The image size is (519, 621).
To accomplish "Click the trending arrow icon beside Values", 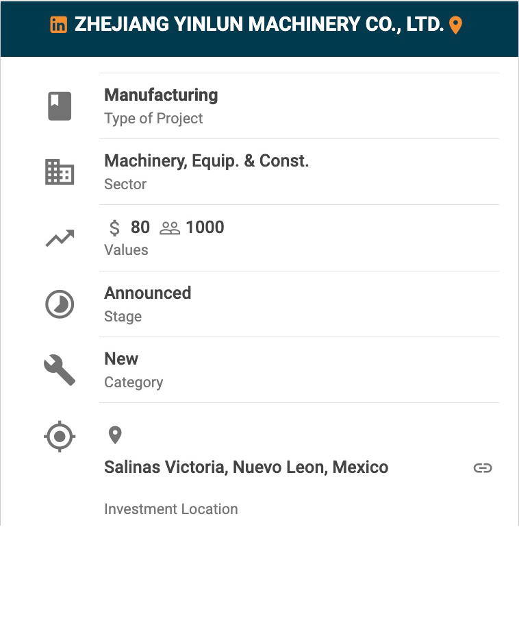I will 60,239.
